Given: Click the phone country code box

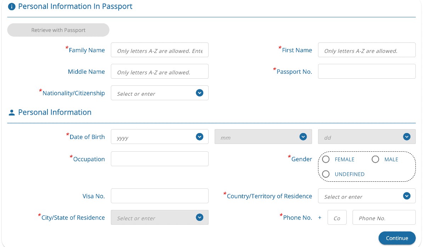Looking at the screenshot, I should [x=337, y=217].
